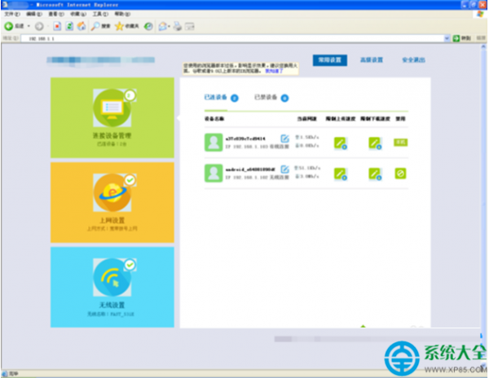Viewport: 489px width, 378px height.
Task: Click the toolbar icon right of Print
Action: tap(190, 27)
